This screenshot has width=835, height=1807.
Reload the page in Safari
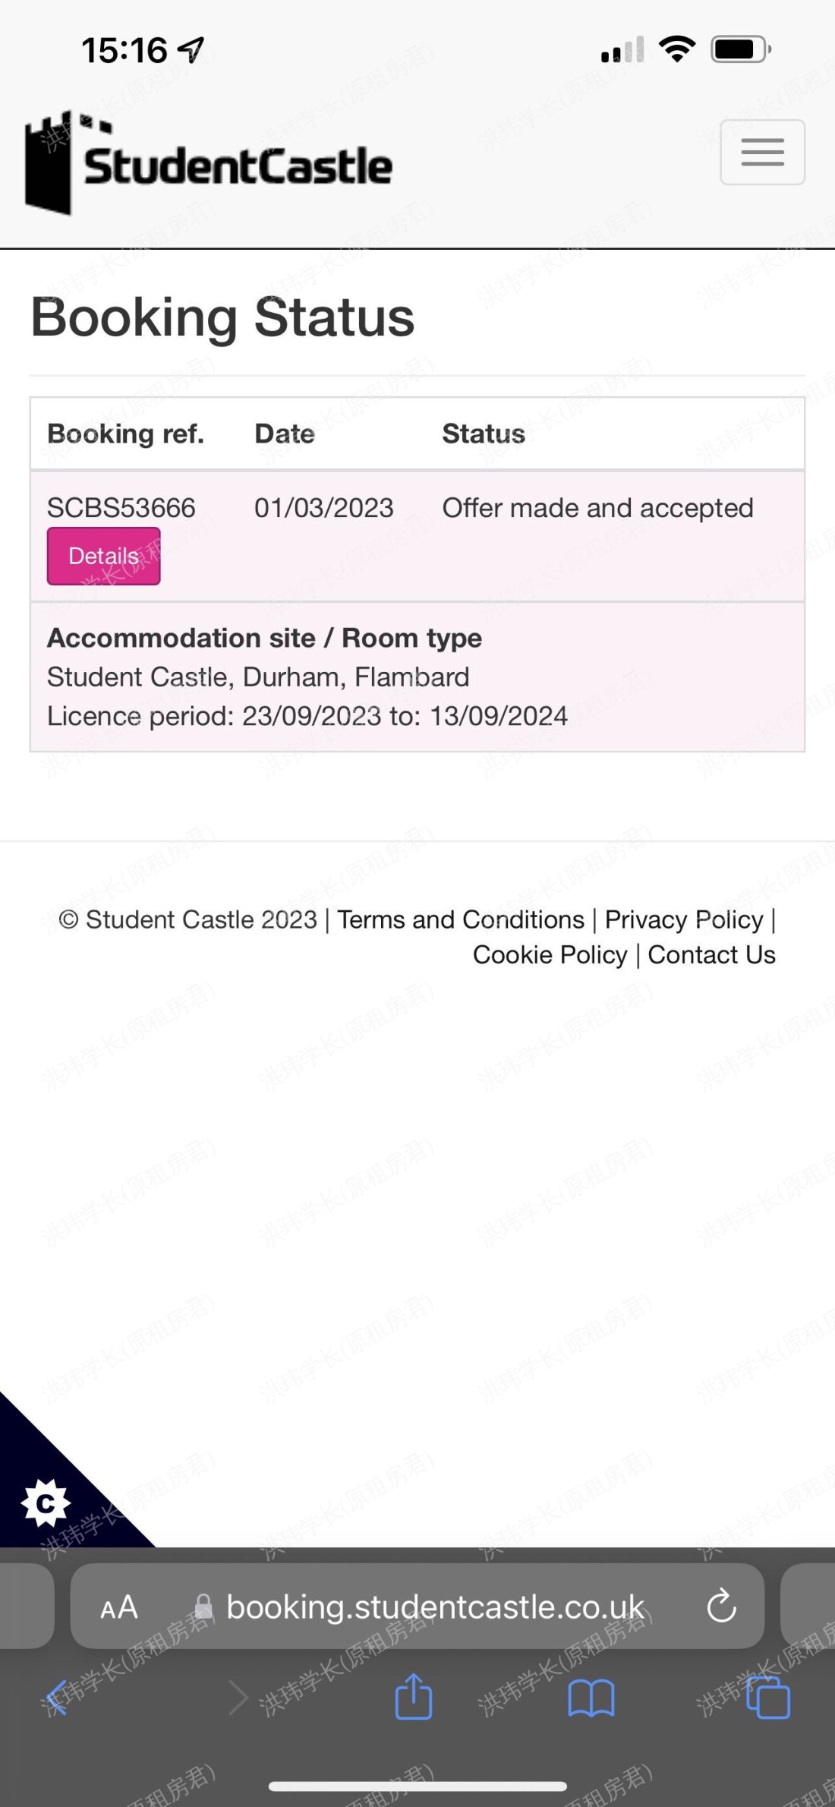[721, 1607]
